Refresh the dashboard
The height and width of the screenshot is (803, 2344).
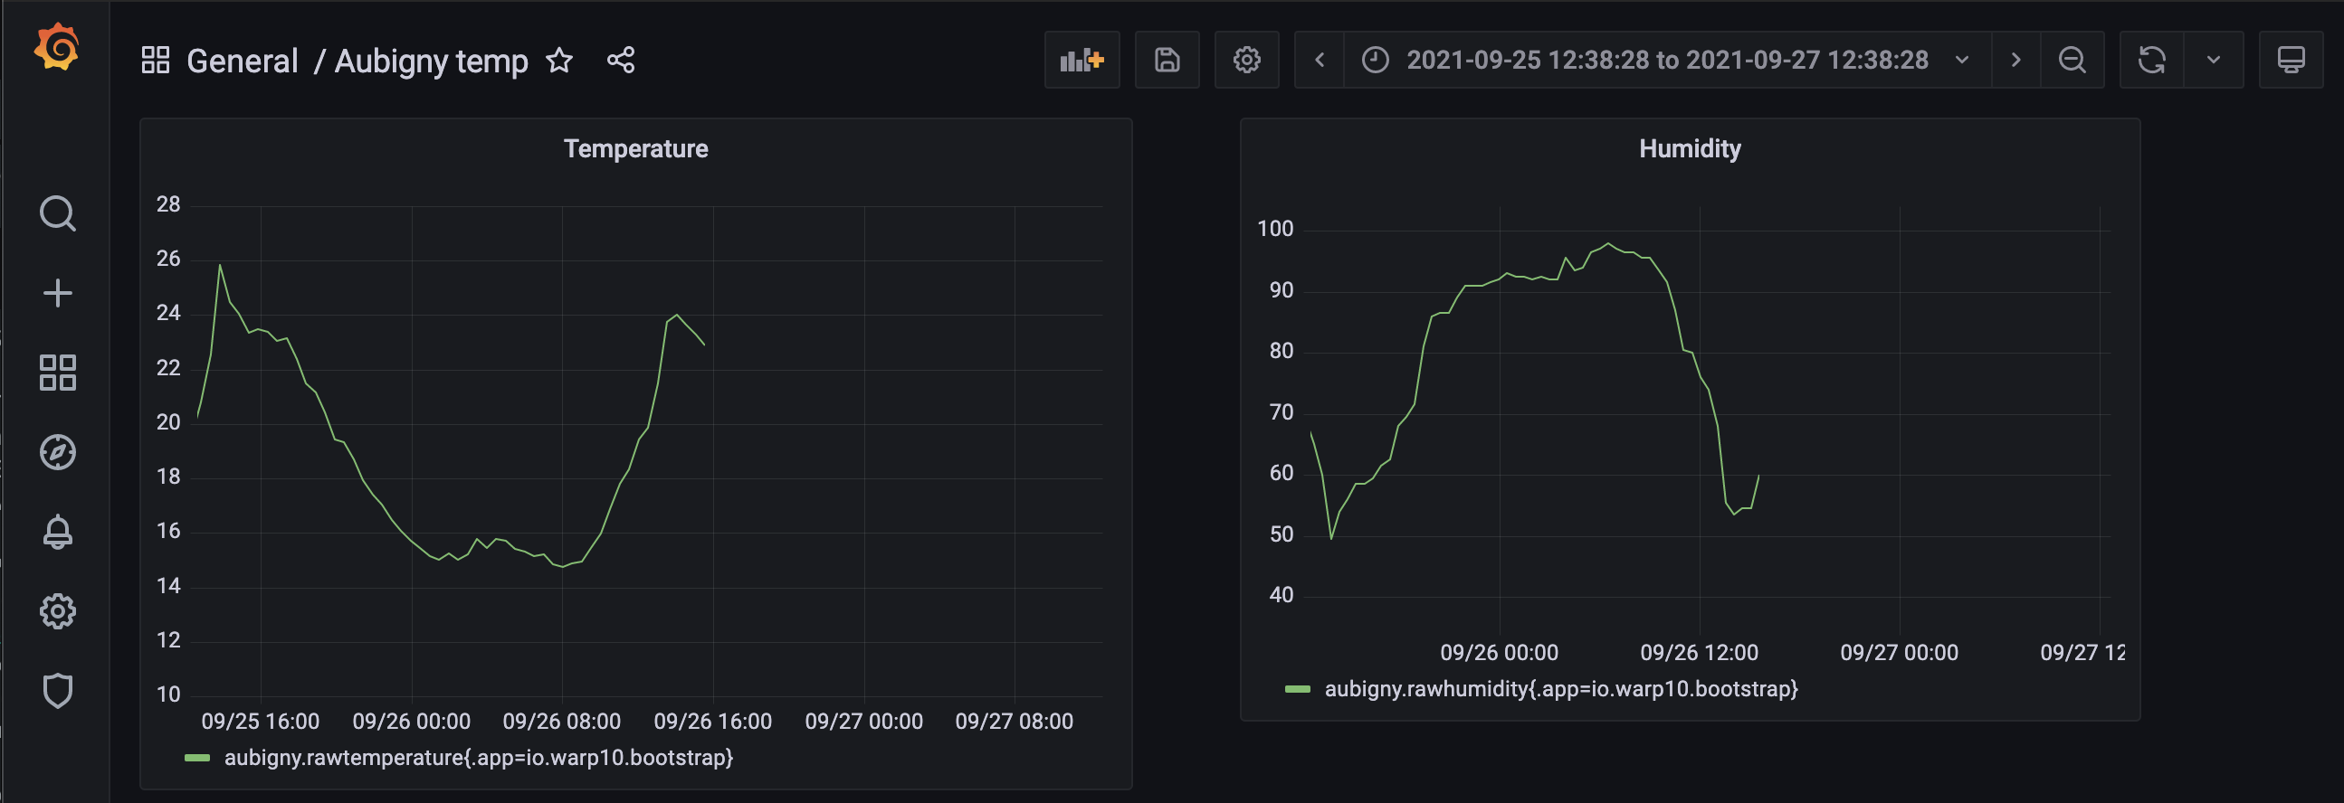click(2152, 60)
